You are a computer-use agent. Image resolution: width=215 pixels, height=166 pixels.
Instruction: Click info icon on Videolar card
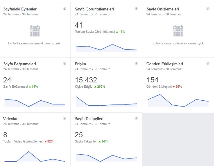[x=64, y=118]
